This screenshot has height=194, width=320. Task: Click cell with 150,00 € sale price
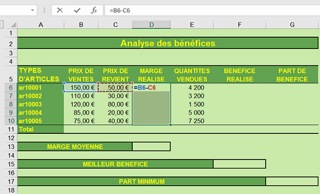81,88
